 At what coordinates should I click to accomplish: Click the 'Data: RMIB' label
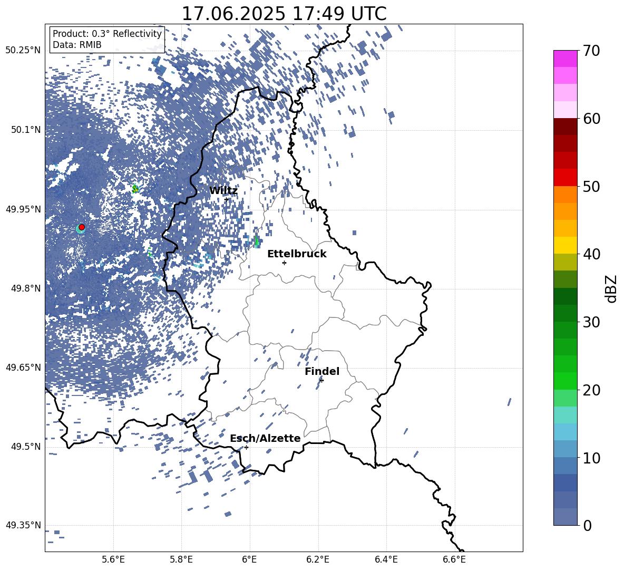tap(77, 45)
